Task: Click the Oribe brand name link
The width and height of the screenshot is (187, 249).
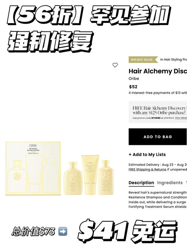Action: point(134,78)
